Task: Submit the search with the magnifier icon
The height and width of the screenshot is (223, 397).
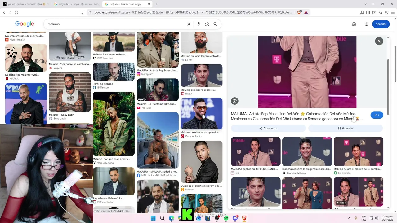Action: 215,24
